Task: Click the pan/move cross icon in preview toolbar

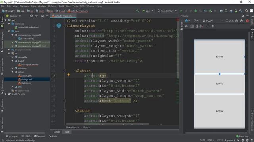Action: [x=208, y=26]
